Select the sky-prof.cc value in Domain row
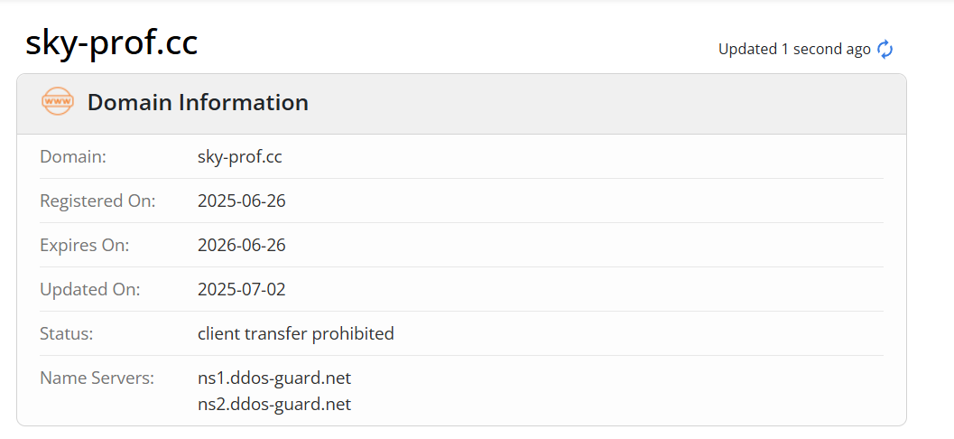Viewport: 954px width, 439px height. tap(239, 156)
